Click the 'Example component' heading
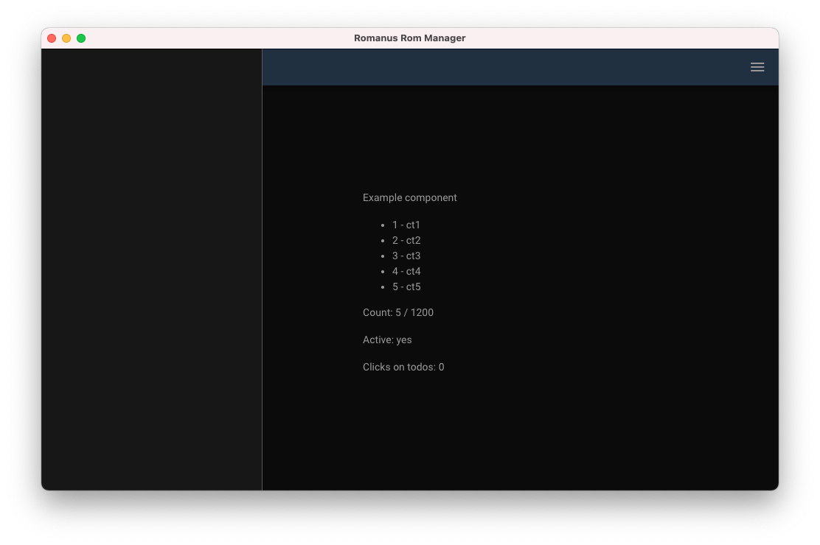This screenshot has width=820, height=545. 410,197
